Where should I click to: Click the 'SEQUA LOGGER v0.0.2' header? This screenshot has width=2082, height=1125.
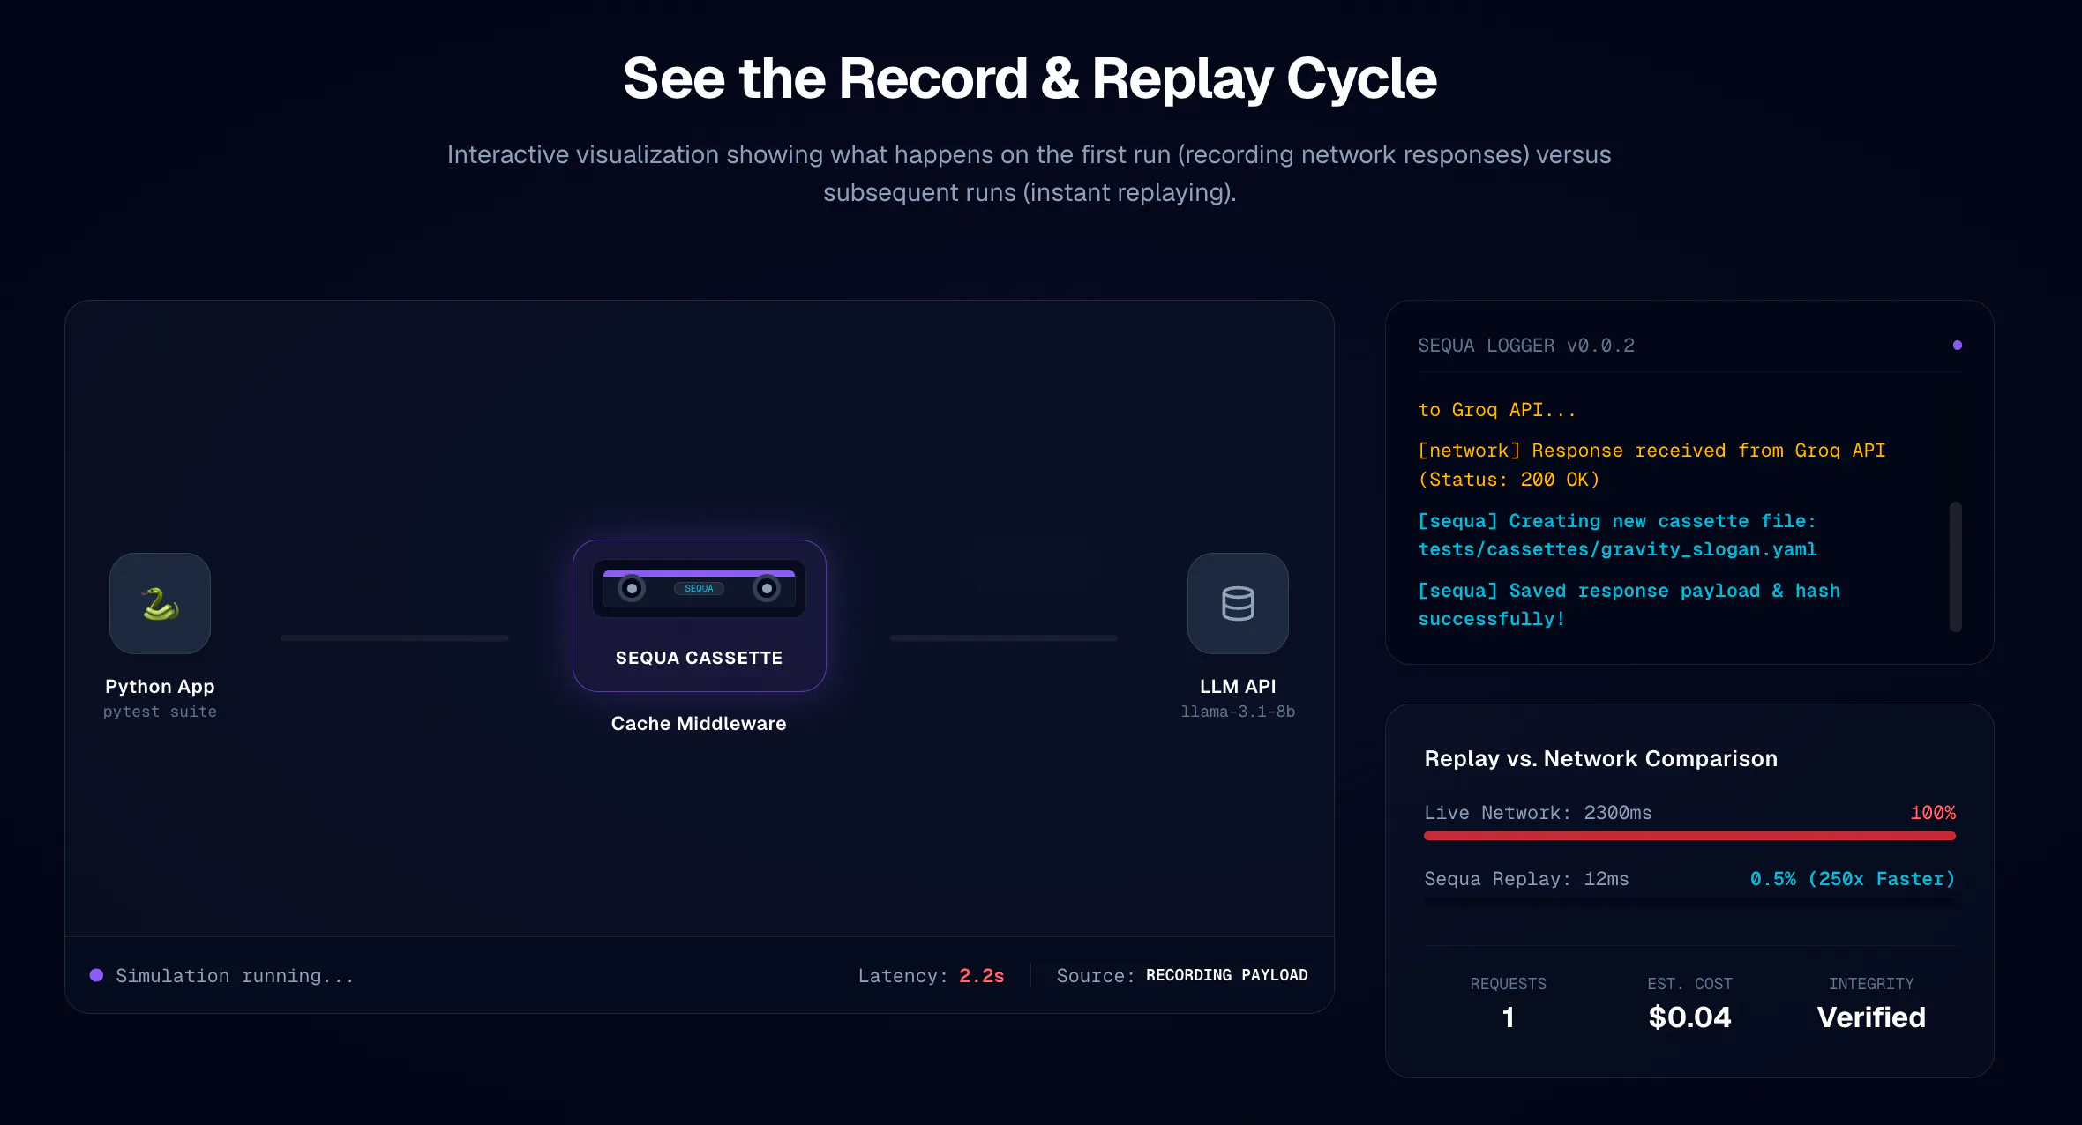pyautogui.click(x=1526, y=346)
